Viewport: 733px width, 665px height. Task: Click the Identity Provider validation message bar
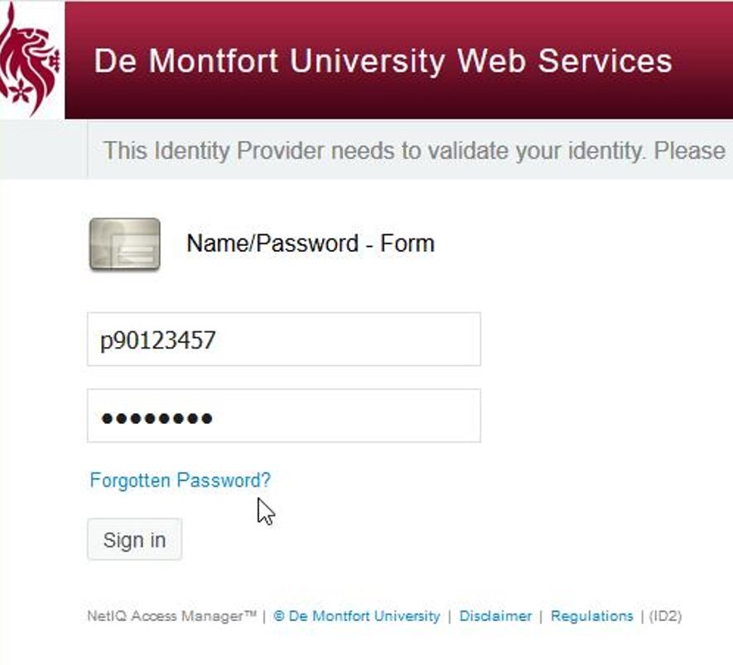pos(410,151)
